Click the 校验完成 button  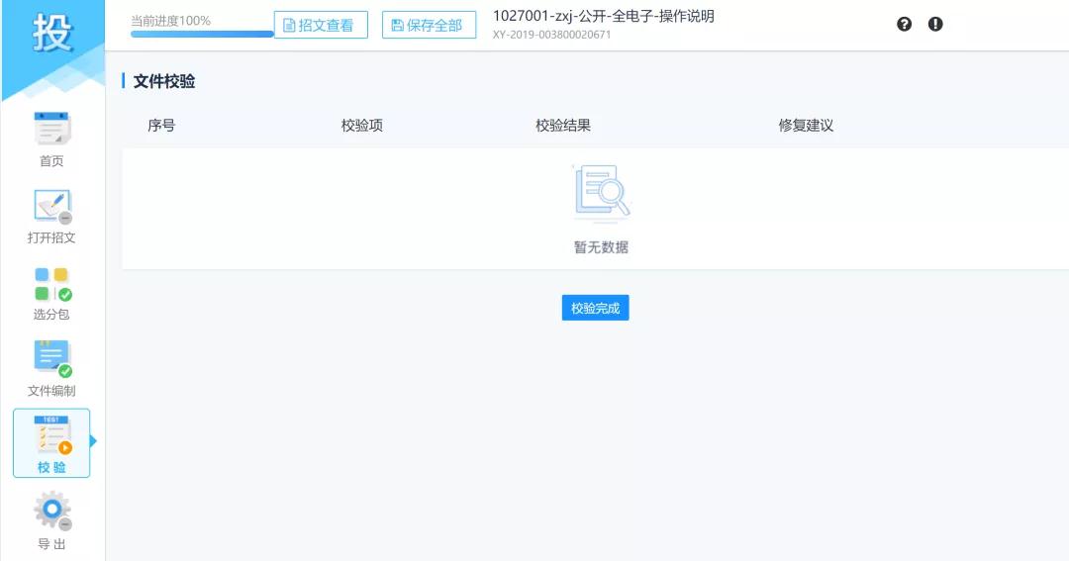coord(595,308)
